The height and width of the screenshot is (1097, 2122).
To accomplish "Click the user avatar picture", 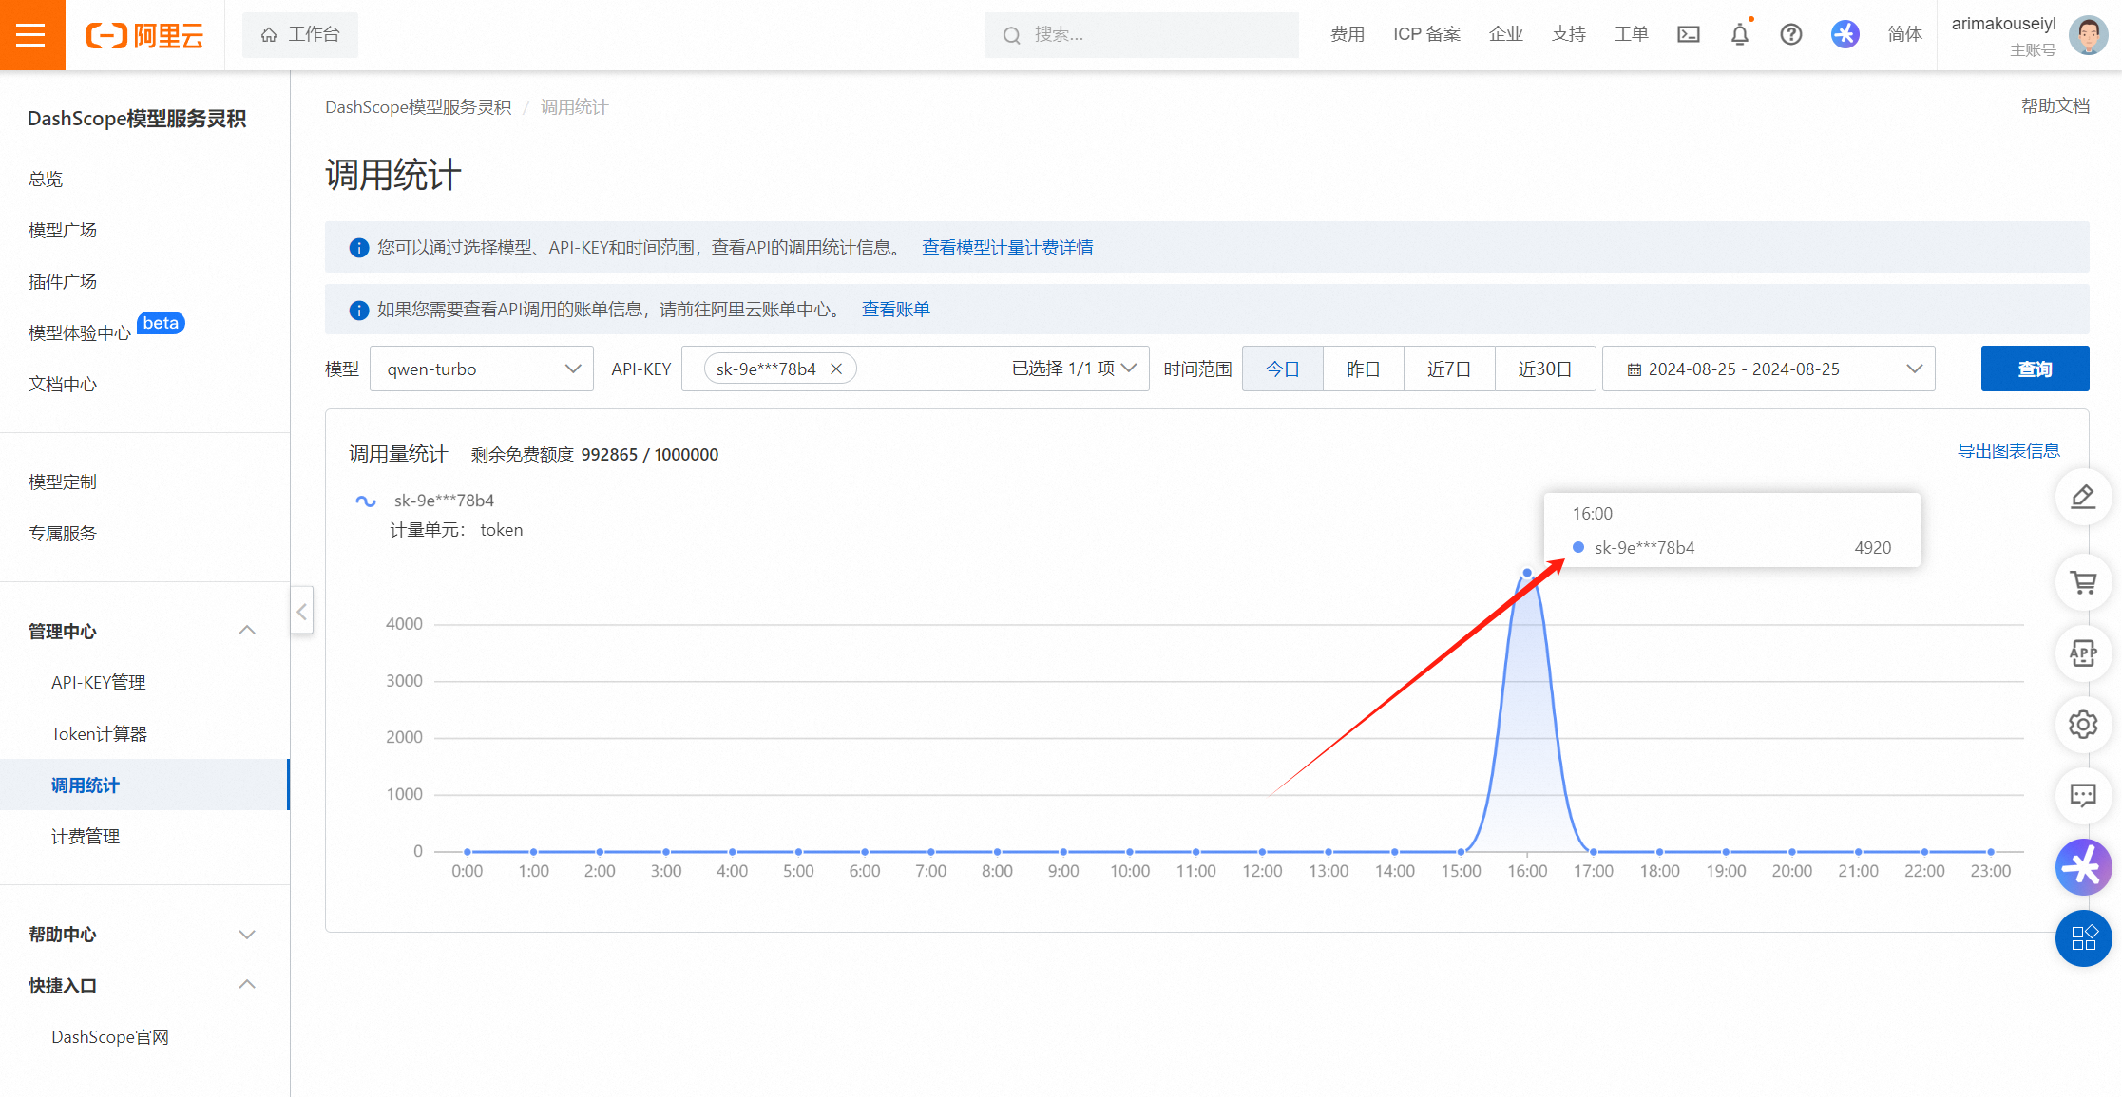I will 2089,35.
